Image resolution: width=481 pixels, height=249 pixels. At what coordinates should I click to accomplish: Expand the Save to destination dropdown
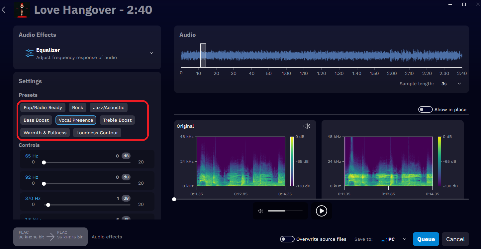(405, 239)
